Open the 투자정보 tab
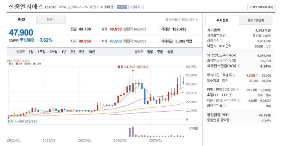 click(222, 20)
